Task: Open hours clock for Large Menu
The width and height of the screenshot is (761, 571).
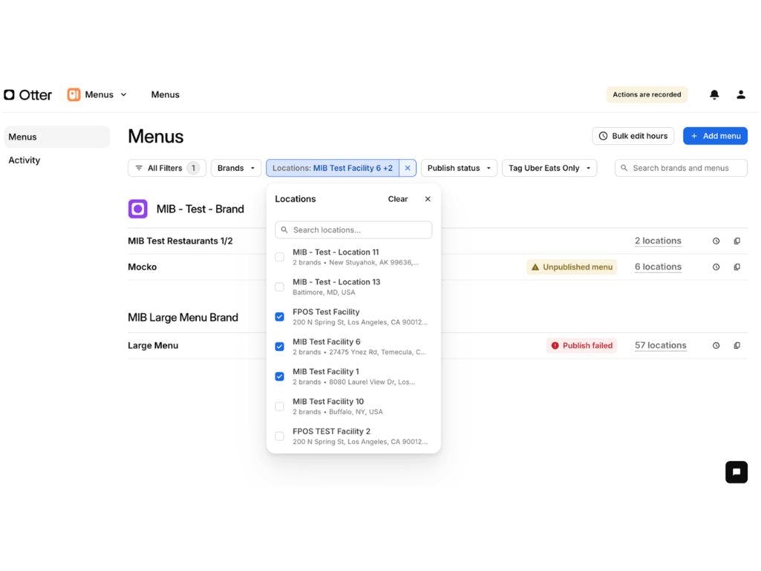Action: pyautogui.click(x=716, y=346)
